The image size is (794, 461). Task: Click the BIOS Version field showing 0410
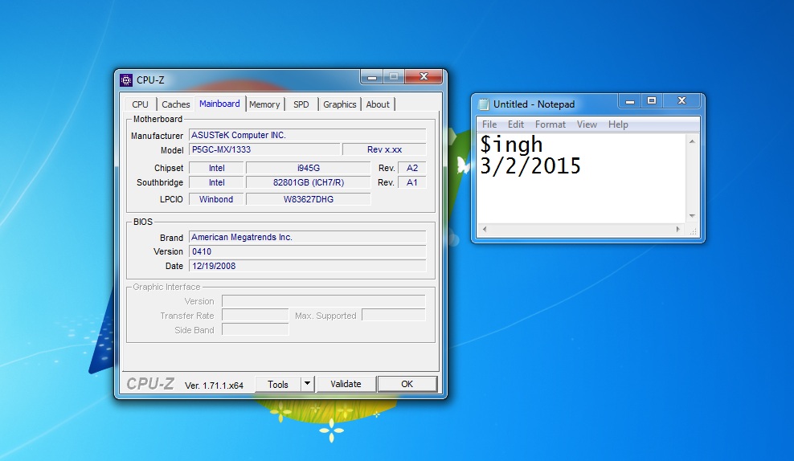[x=307, y=251]
